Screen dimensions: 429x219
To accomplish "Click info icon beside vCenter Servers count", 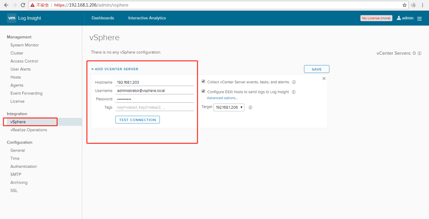I will pyautogui.click(x=419, y=53).
